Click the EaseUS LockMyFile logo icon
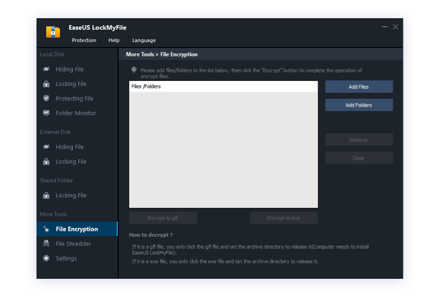The width and height of the screenshot is (440, 297). 53,32
